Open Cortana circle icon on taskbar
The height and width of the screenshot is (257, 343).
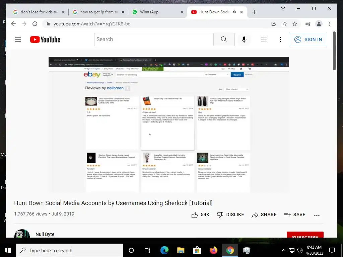point(131,250)
